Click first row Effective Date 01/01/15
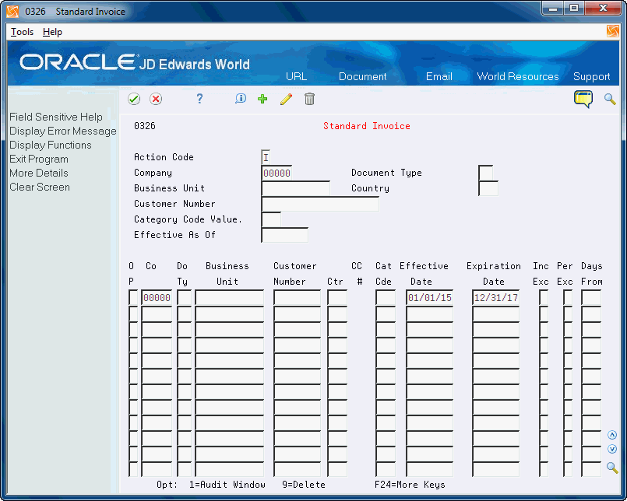627x501 pixels. pos(430,298)
